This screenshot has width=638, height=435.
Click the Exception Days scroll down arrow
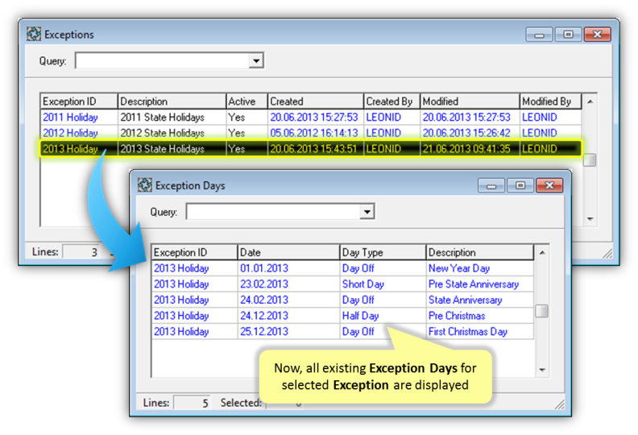pyautogui.click(x=542, y=370)
